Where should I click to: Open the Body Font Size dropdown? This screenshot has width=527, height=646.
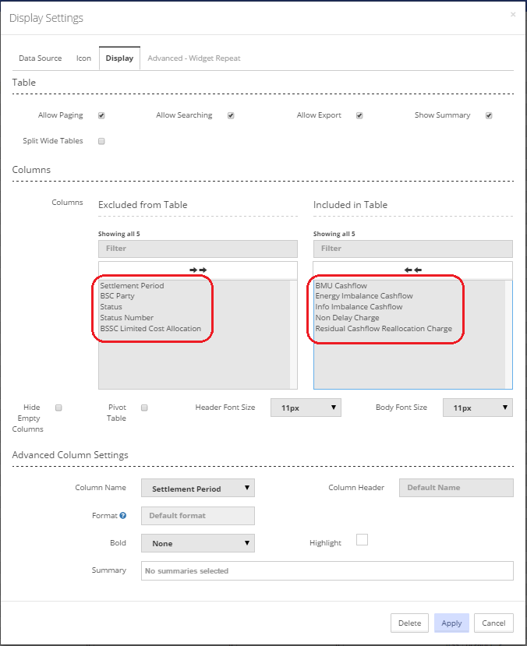click(x=478, y=408)
